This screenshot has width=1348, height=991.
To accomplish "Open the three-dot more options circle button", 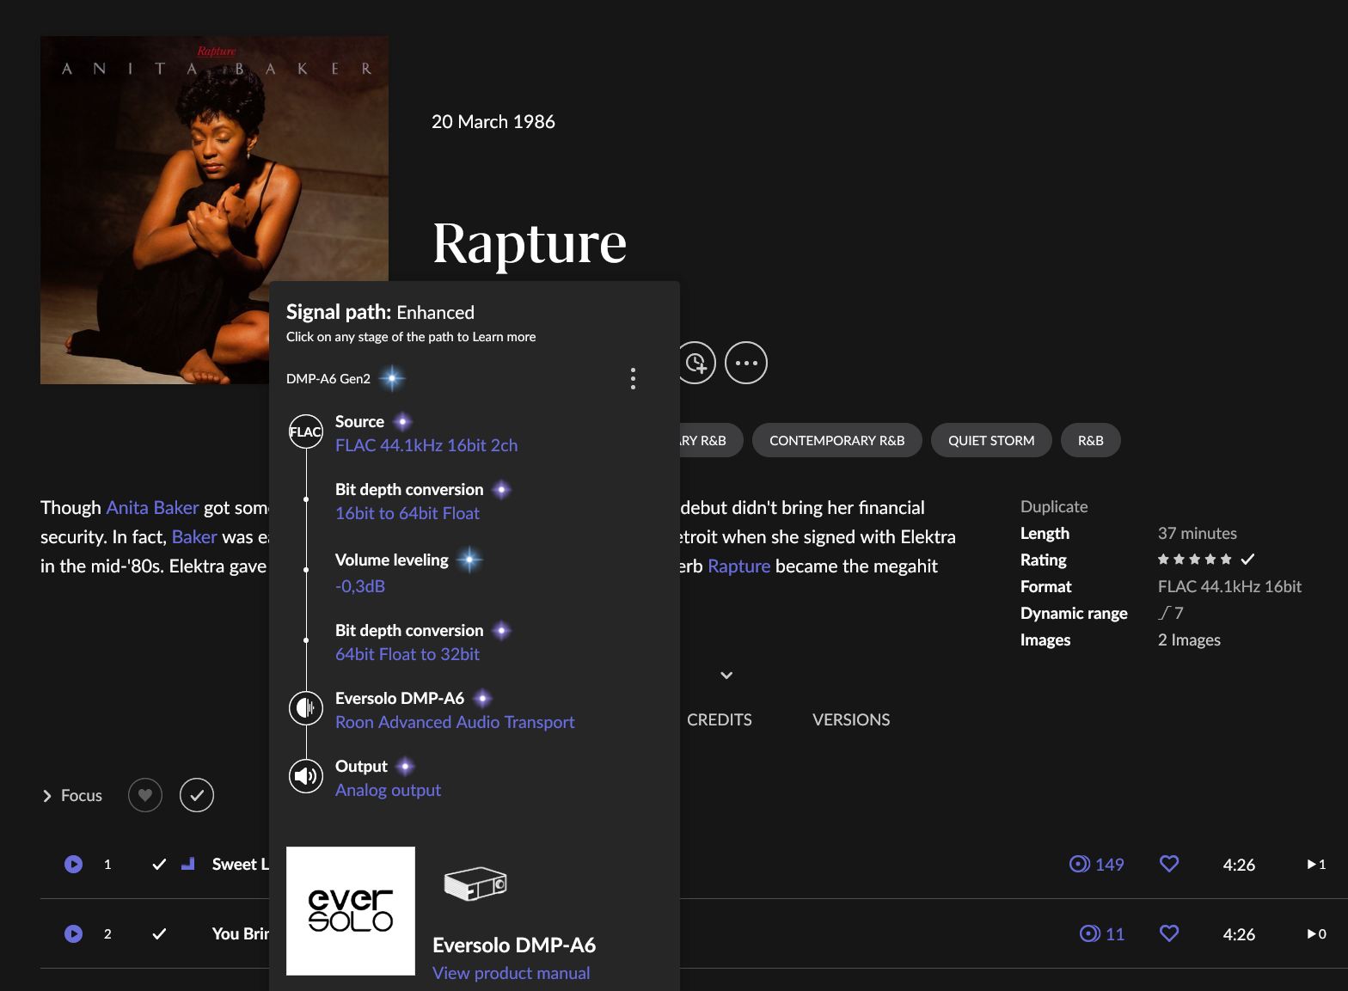I will click(x=745, y=364).
